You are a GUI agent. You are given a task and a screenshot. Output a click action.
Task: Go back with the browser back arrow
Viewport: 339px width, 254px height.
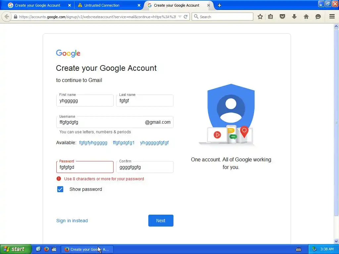pyautogui.click(x=7, y=17)
